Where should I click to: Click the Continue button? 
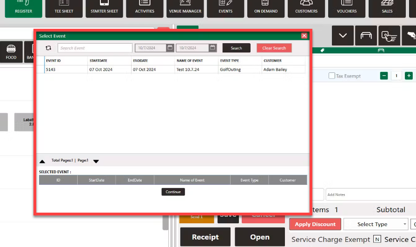point(173,192)
